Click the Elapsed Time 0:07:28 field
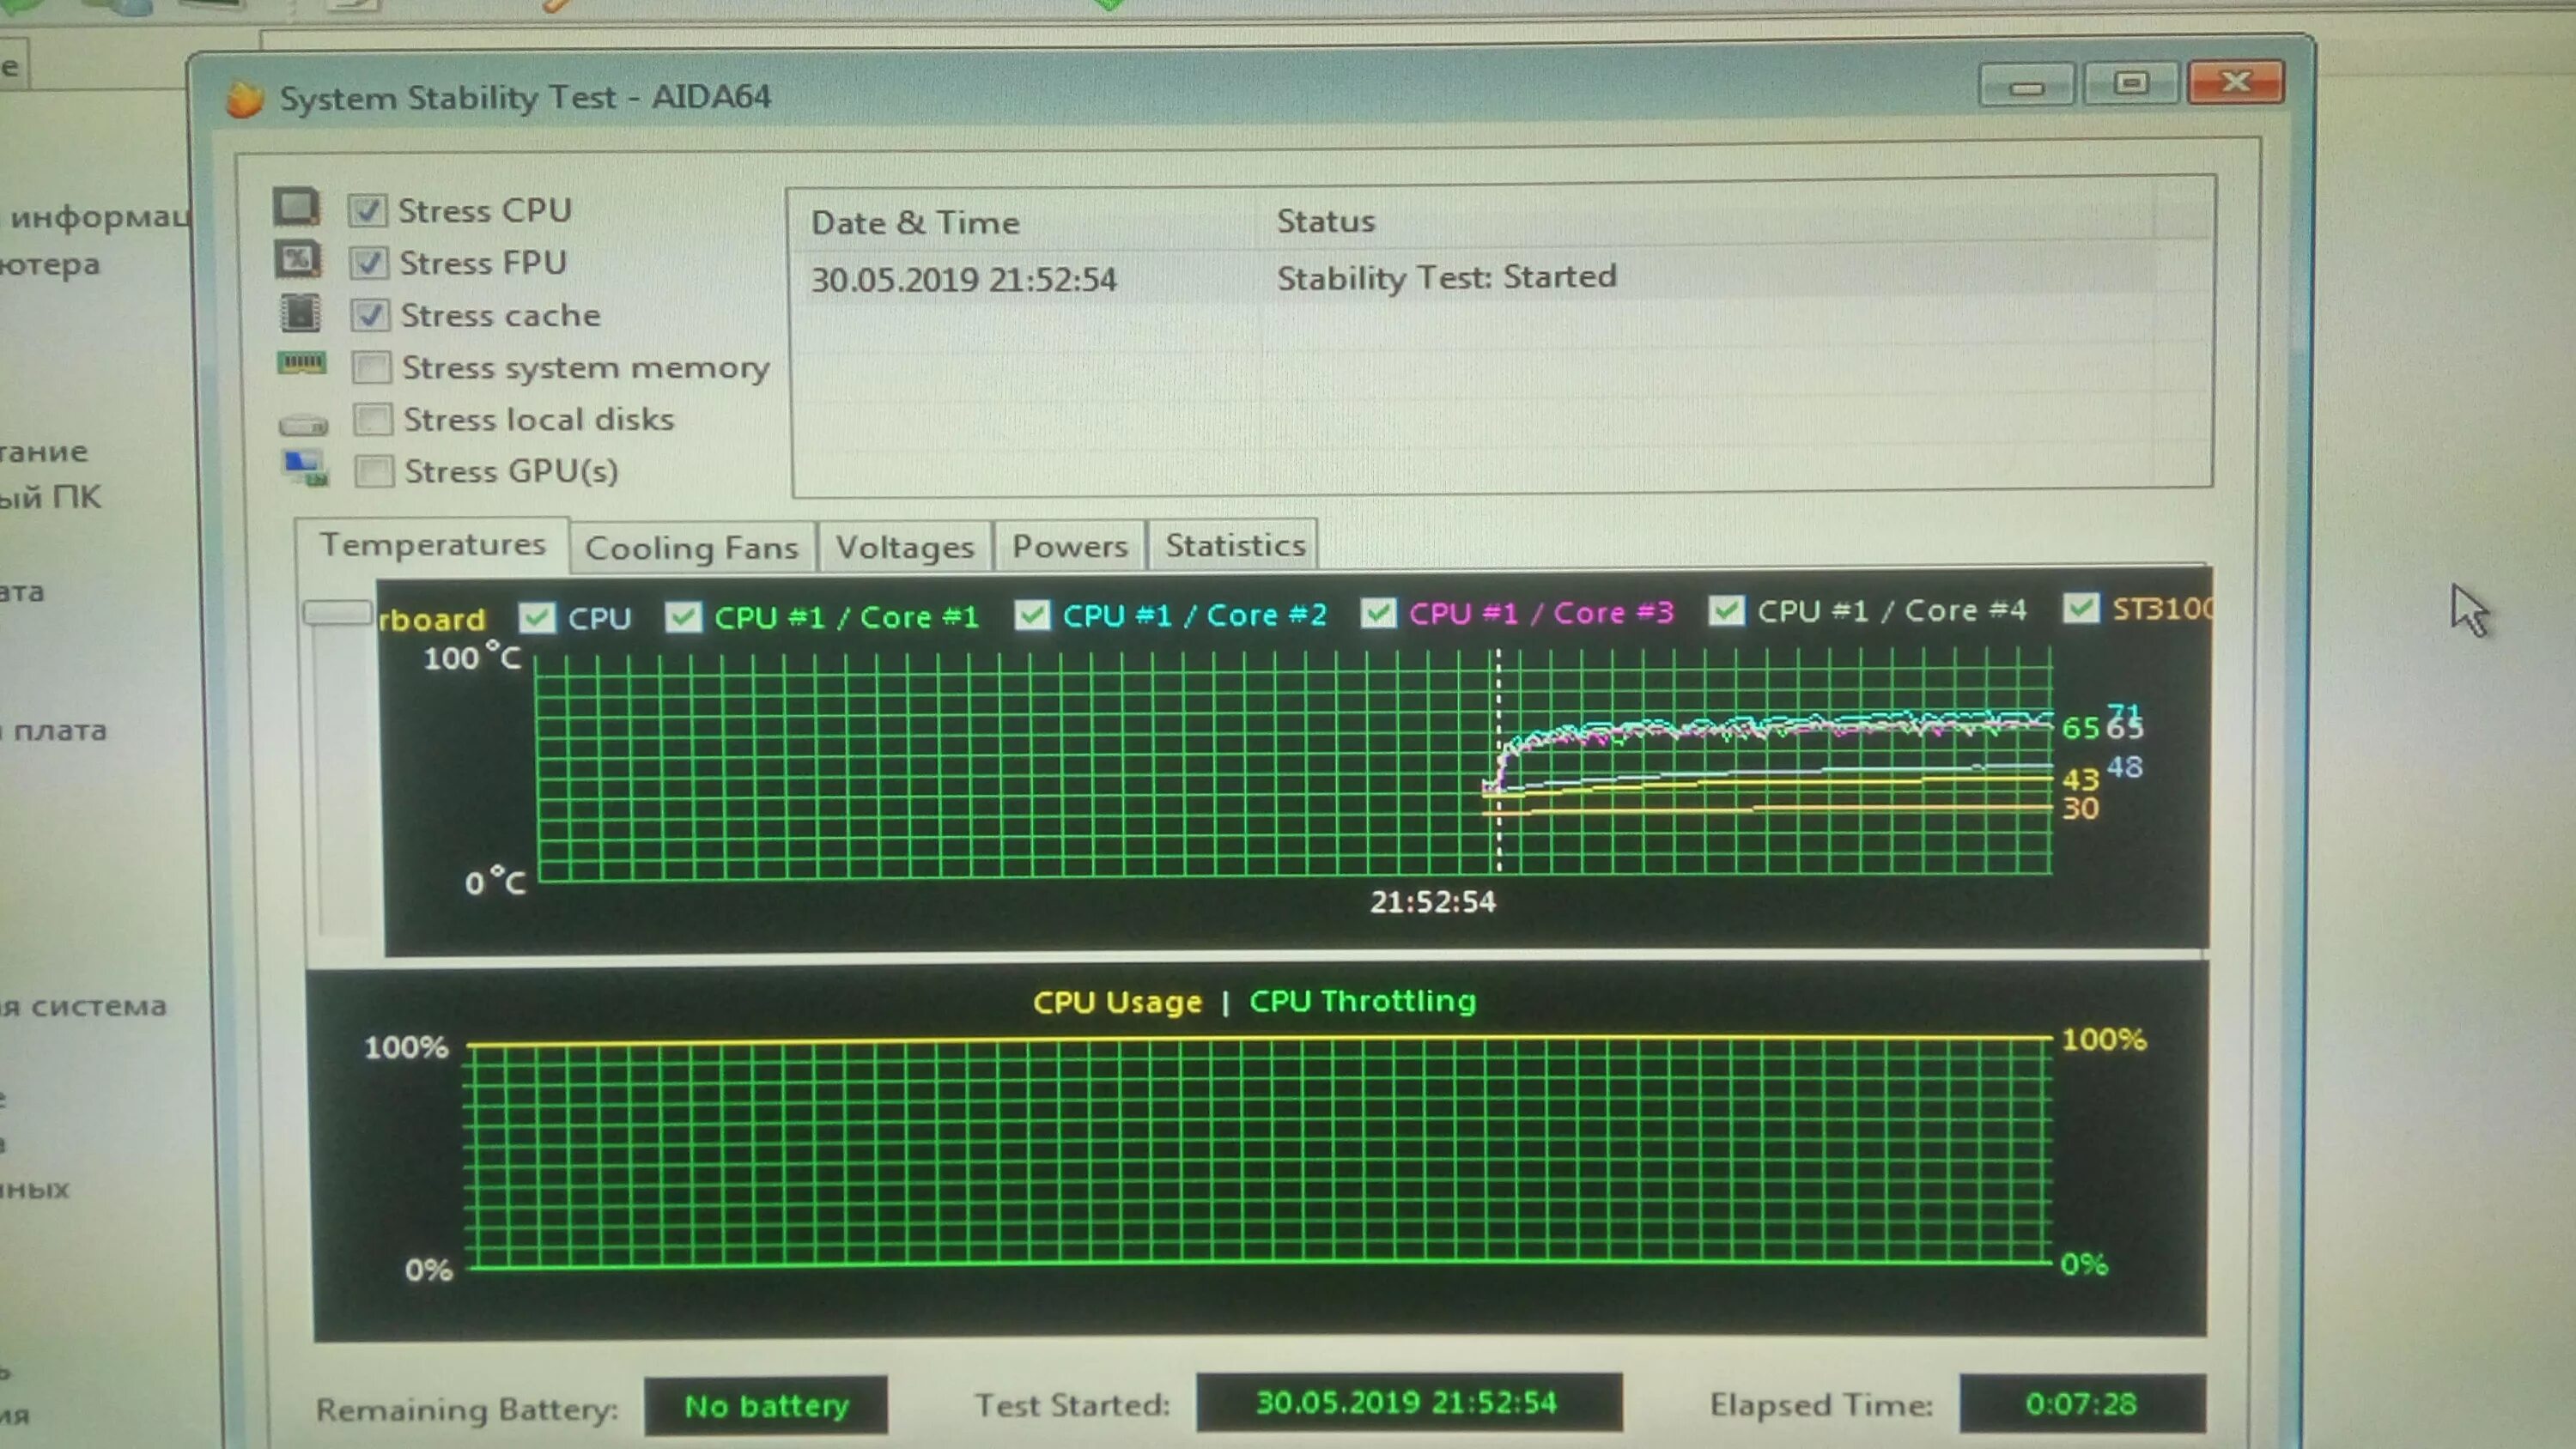 click(x=2082, y=1404)
